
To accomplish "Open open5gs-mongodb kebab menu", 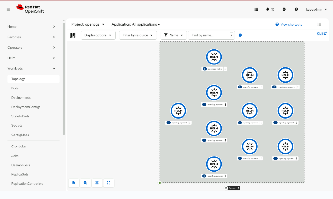I will click(x=298, y=87).
